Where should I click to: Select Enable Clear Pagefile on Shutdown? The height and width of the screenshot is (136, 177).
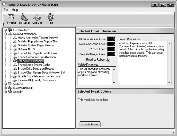tap(38, 53)
